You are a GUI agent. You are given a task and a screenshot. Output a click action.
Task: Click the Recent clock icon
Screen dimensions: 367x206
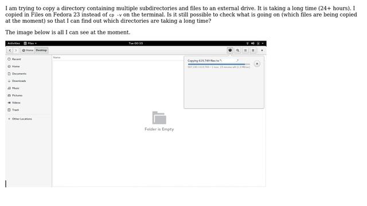9,59
